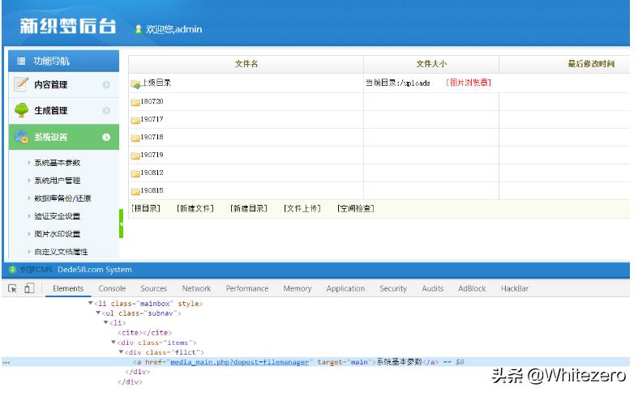Image resolution: width=638 pixels, height=396 pixels.
Task: Open the Application tab
Action: (x=345, y=288)
